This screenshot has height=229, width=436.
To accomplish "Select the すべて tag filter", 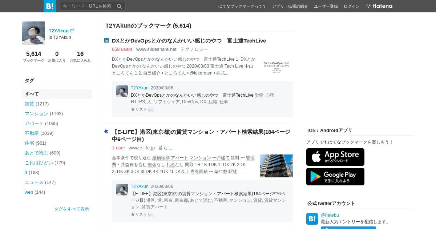I will click(x=57, y=94).
